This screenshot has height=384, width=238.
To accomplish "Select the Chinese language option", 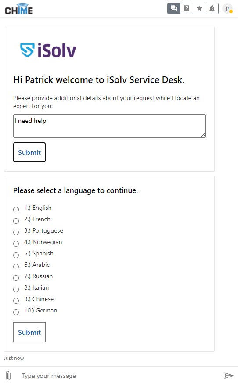I will click(16, 301).
